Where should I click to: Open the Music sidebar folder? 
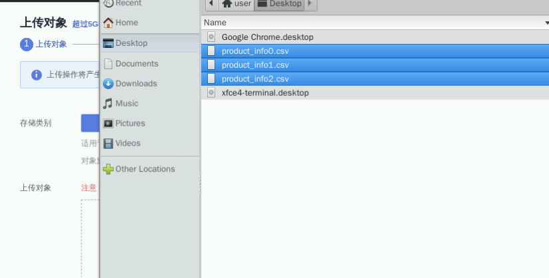127,104
